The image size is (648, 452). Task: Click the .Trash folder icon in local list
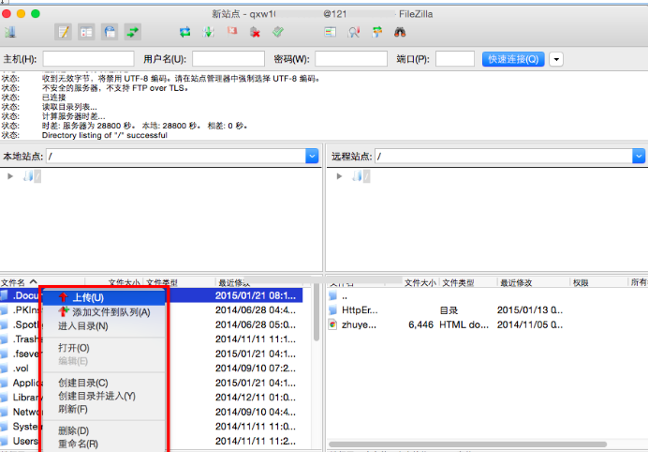click(x=4, y=339)
